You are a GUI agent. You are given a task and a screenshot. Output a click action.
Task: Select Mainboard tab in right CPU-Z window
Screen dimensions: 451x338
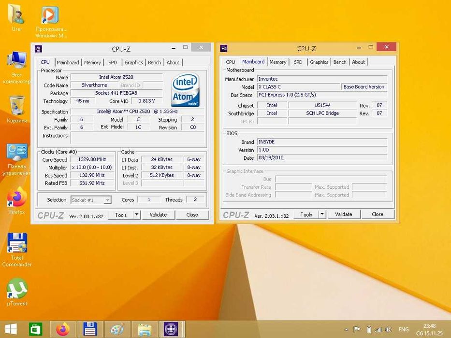pyautogui.click(x=253, y=62)
